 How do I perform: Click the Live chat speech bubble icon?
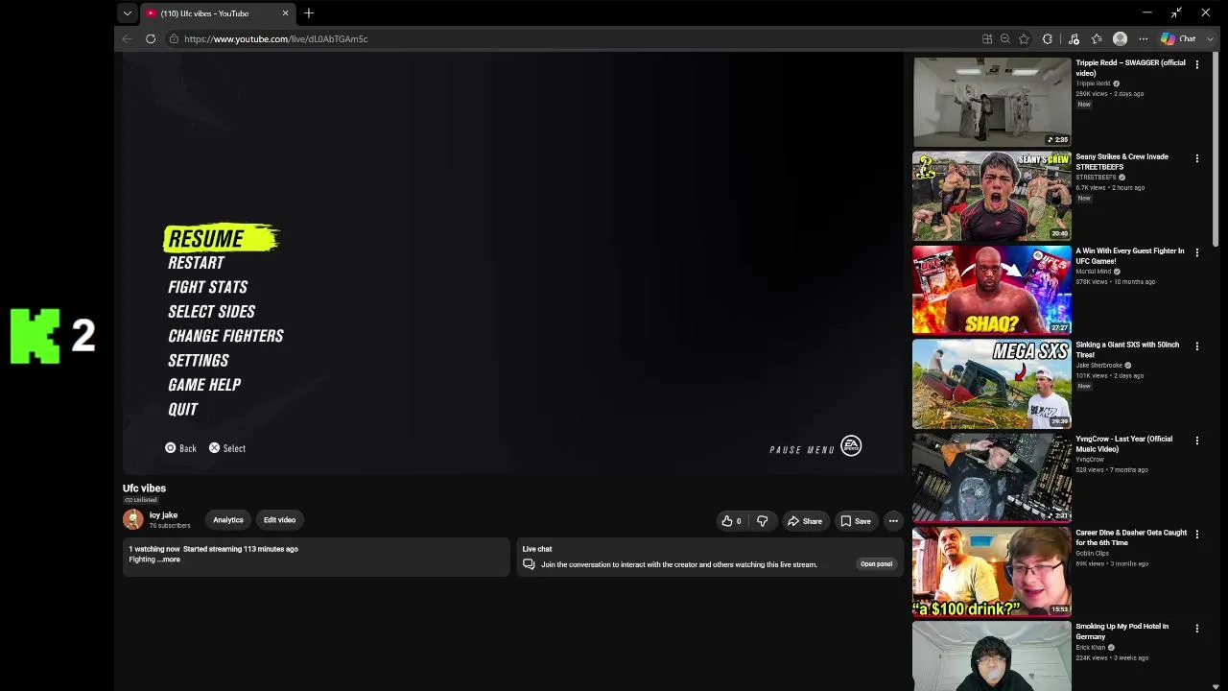529,564
